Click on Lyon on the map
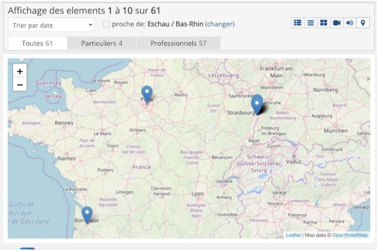Screen dimensions: 379x251 pos(197,194)
